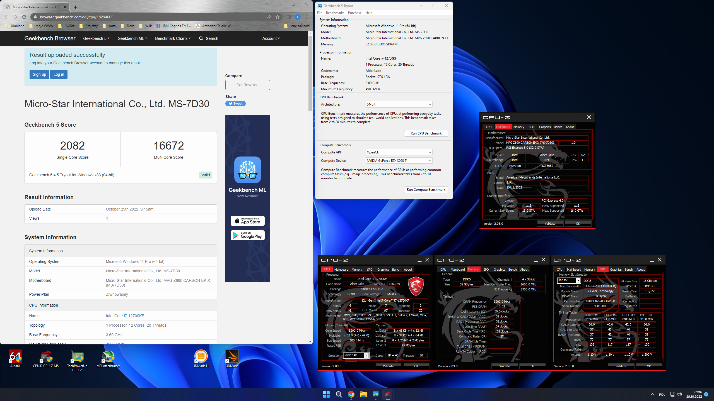The width and height of the screenshot is (714, 401).
Task: Open the Account dropdown menu
Action: pos(271,38)
